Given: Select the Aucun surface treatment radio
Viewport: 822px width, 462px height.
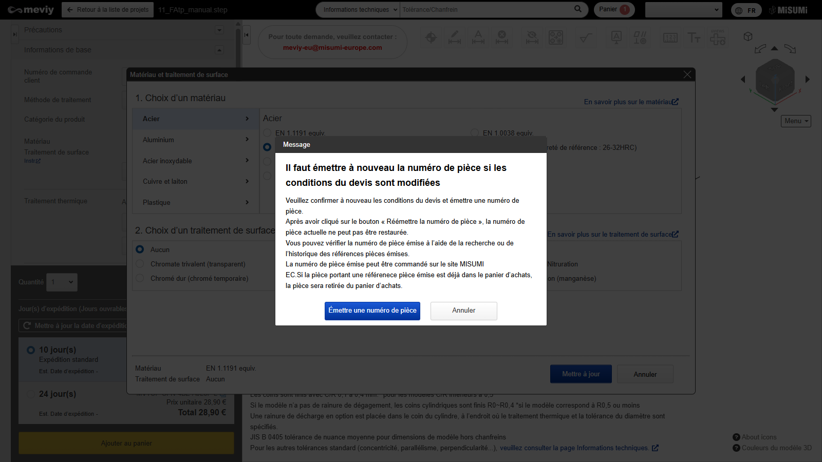Looking at the screenshot, I should click(x=140, y=249).
